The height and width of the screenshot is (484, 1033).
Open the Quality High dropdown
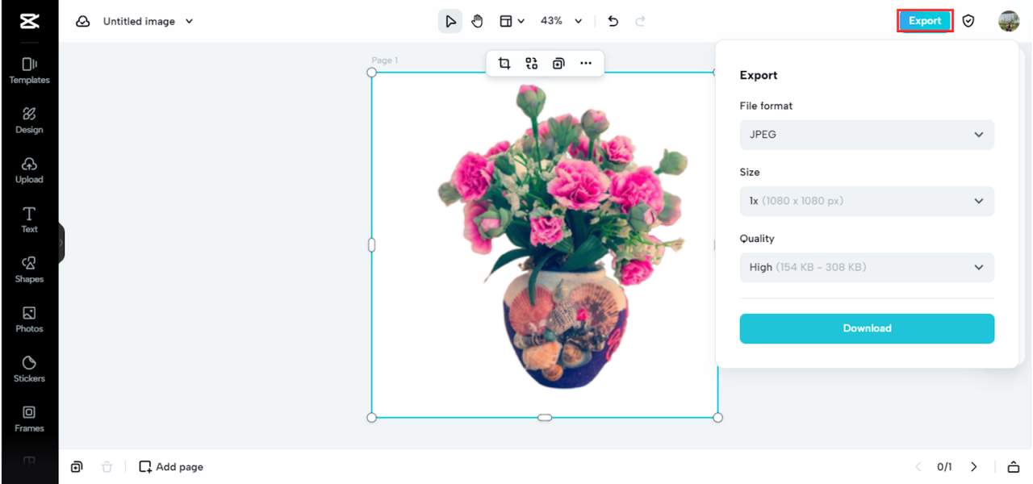[x=867, y=267]
